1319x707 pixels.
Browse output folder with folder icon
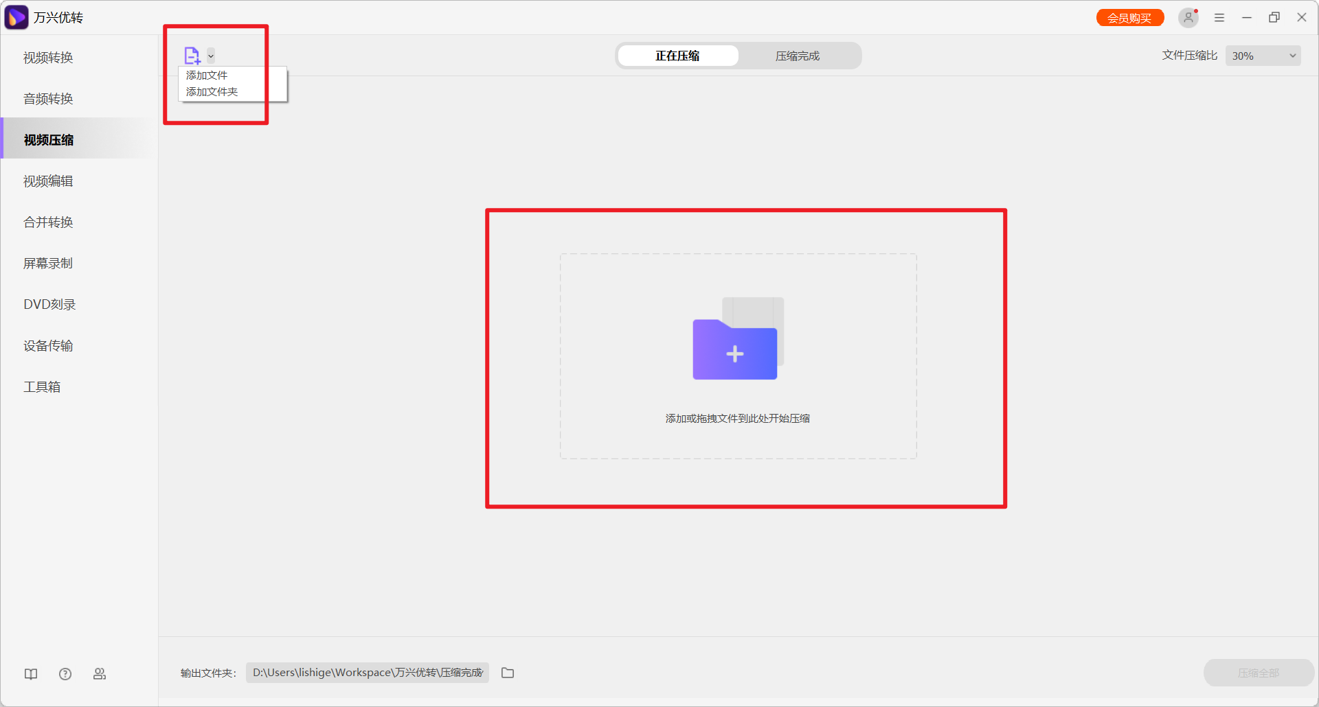coord(508,673)
